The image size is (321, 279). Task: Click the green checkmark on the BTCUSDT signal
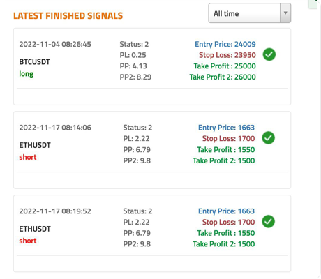point(269,54)
